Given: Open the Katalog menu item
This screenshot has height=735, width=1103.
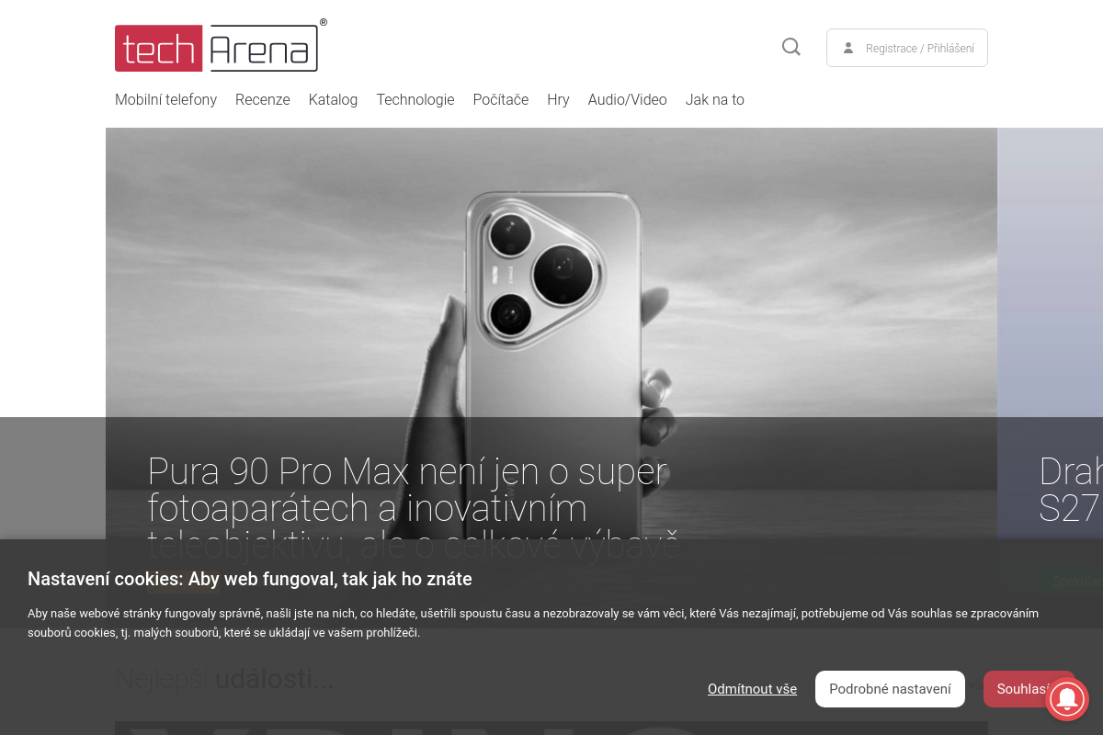Looking at the screenshot, I should [x=333, y=99].
